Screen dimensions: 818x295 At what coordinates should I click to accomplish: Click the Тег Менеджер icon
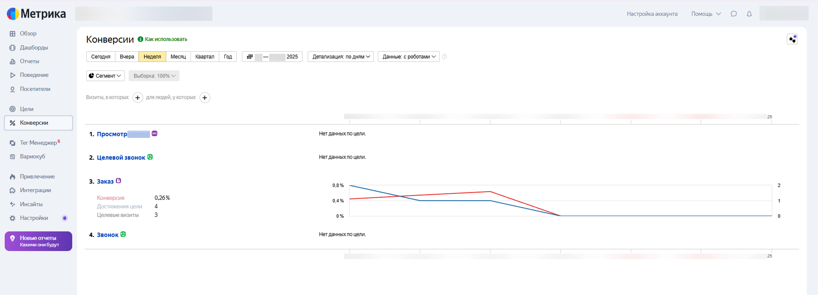[12, 143]
